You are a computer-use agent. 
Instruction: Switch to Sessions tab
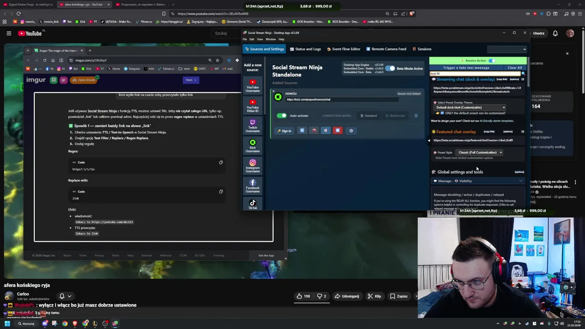click(422, 49)
